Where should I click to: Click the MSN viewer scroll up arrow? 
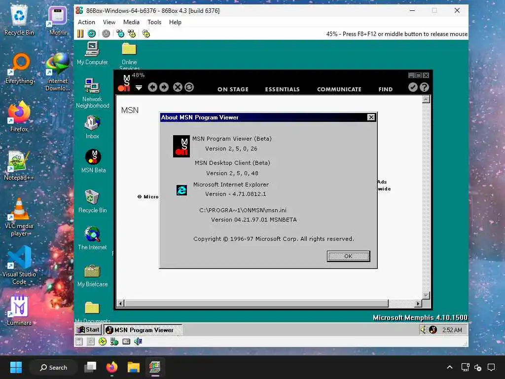tap(426, 99)
